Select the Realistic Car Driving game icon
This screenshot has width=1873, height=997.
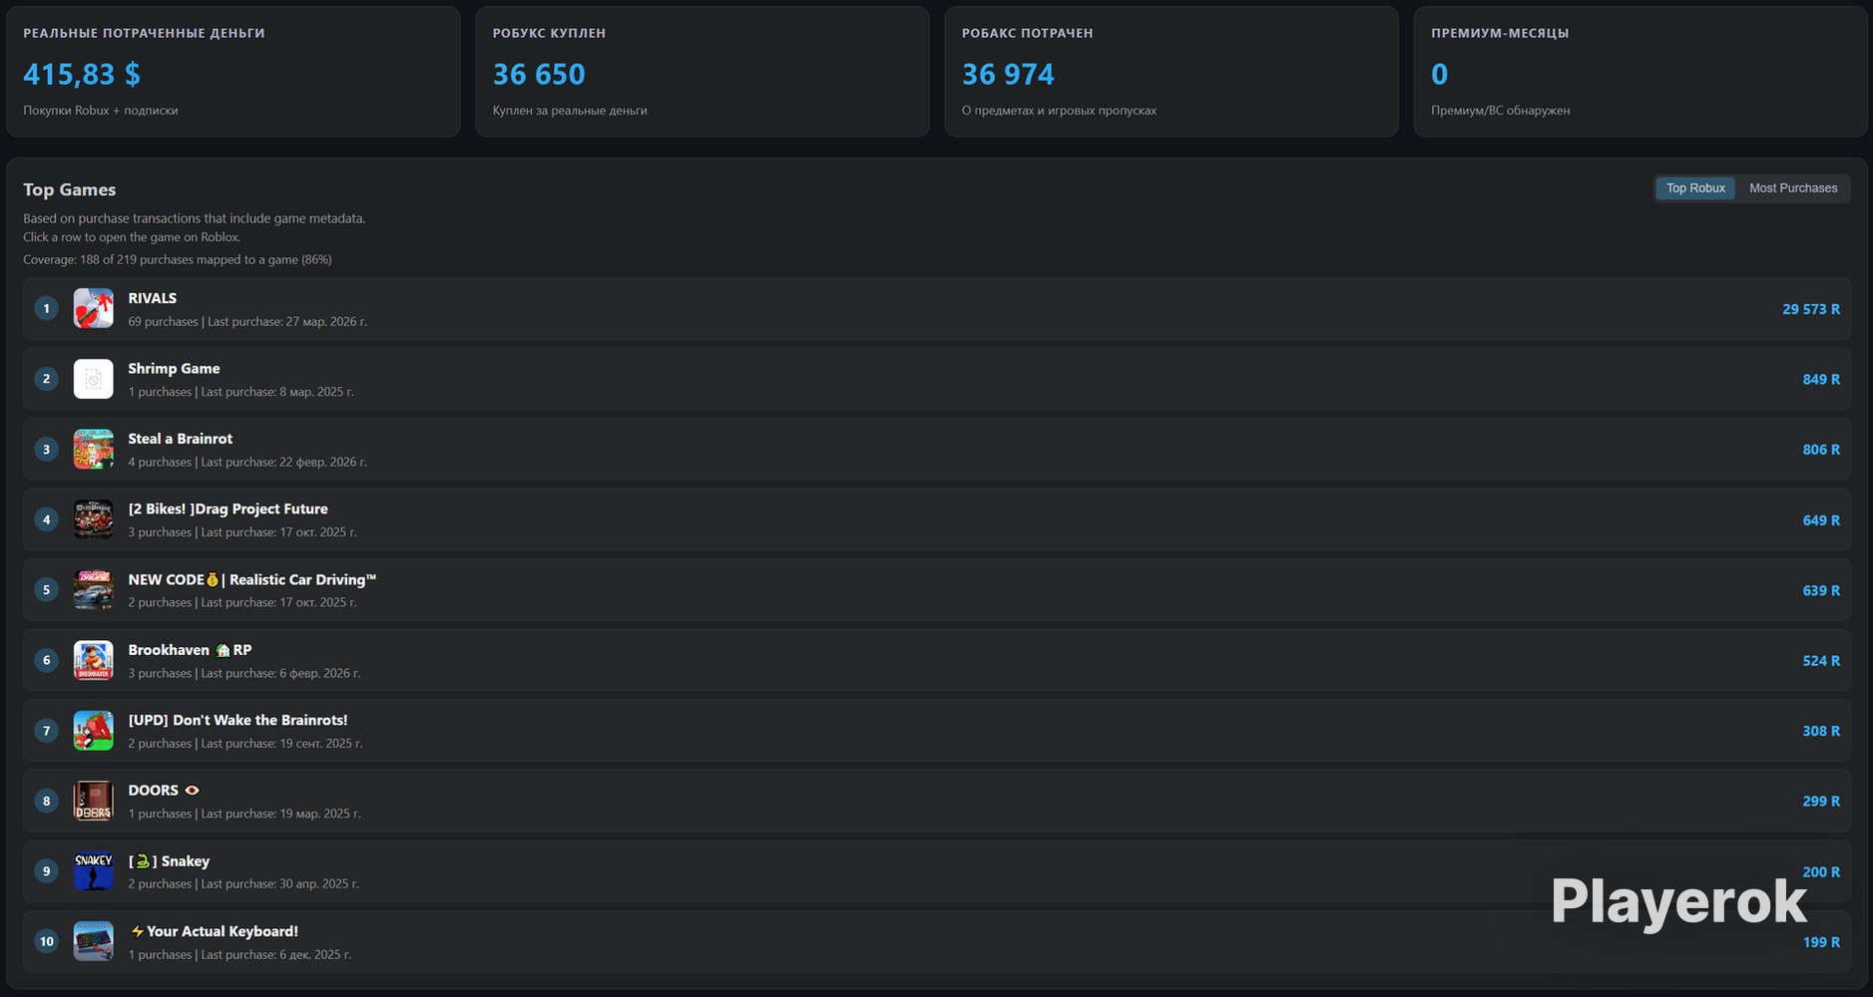click(93, 589)
